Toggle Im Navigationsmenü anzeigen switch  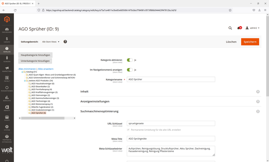tap(130, 70)
